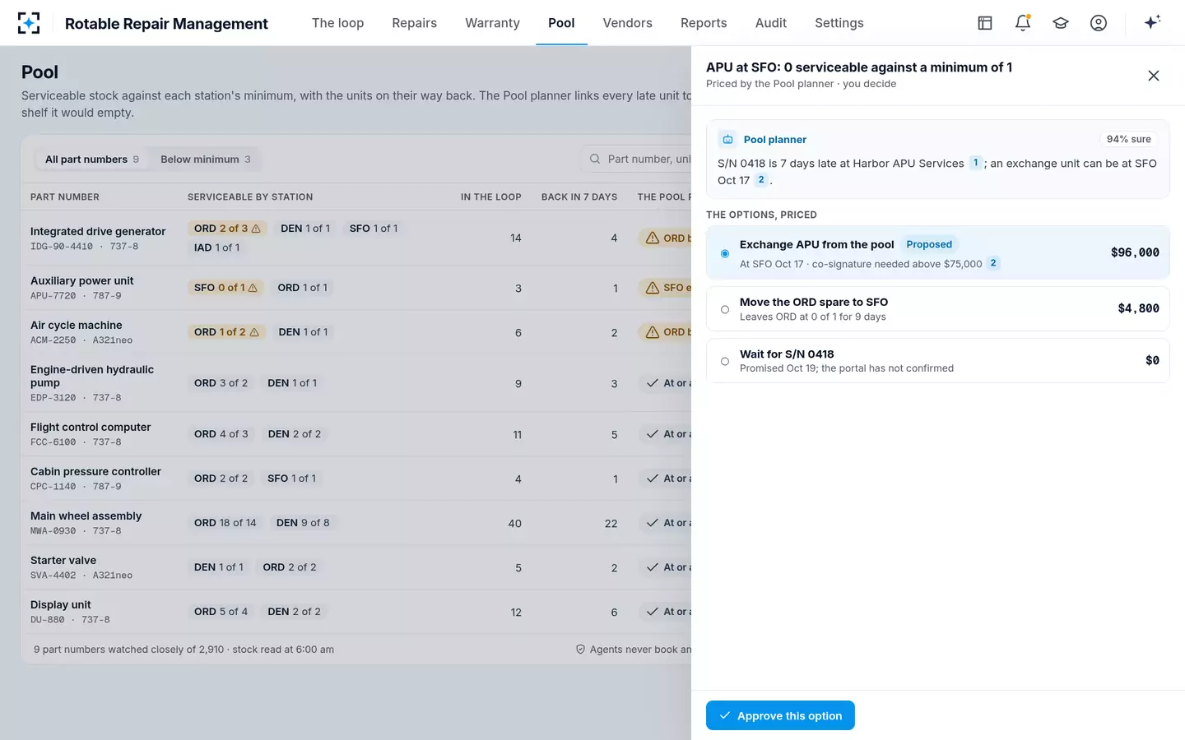Open the Reports tab
This screenshot has height=740, width=1185.
pyautogui.click(x=704, y=23)
